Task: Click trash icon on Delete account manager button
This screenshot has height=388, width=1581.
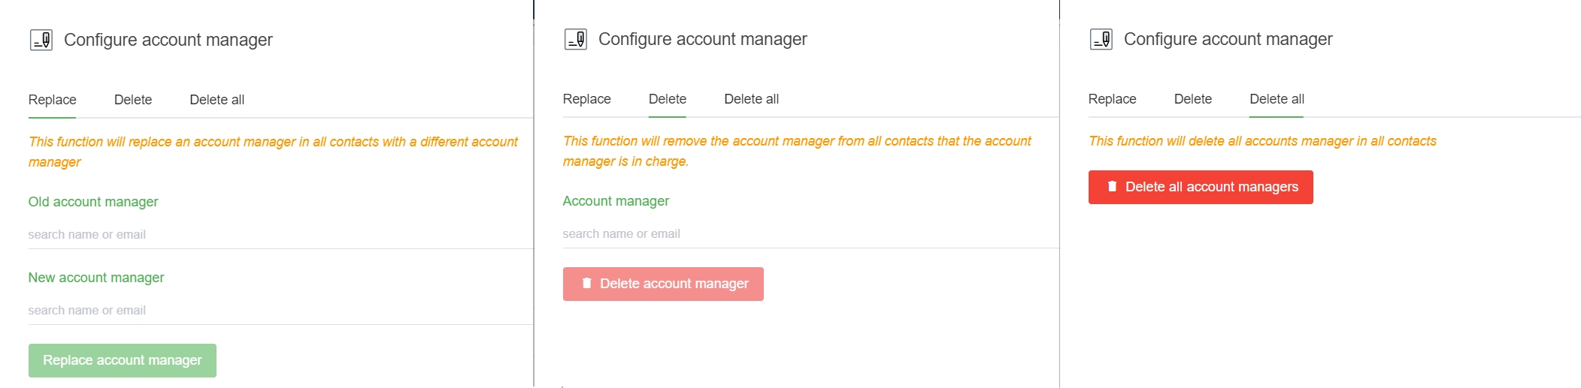Action: point(586,284)
